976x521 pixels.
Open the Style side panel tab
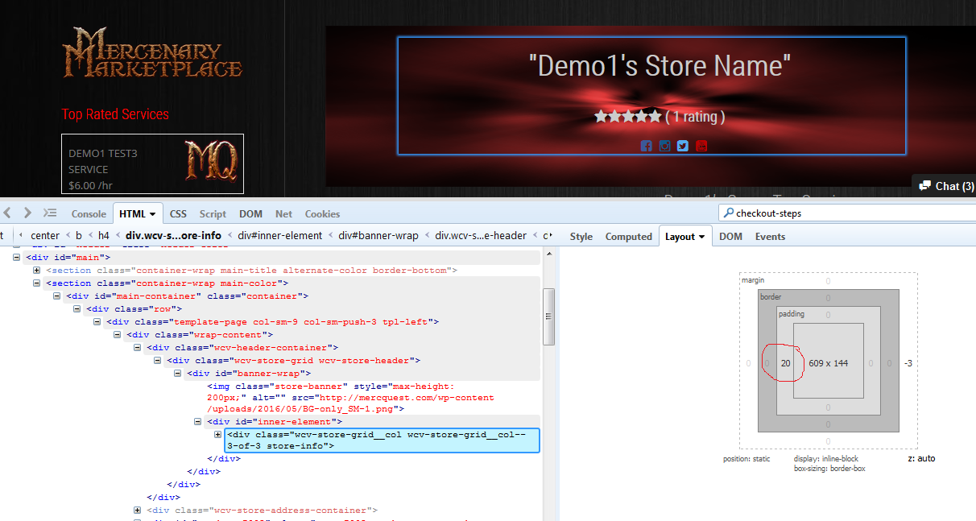581,236
